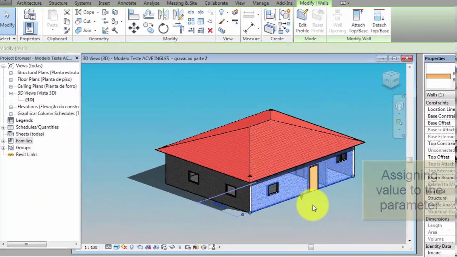The width and height of the screenshot is (457, 257).
Task: Select the {3D} view in browser
Action: 30,100
